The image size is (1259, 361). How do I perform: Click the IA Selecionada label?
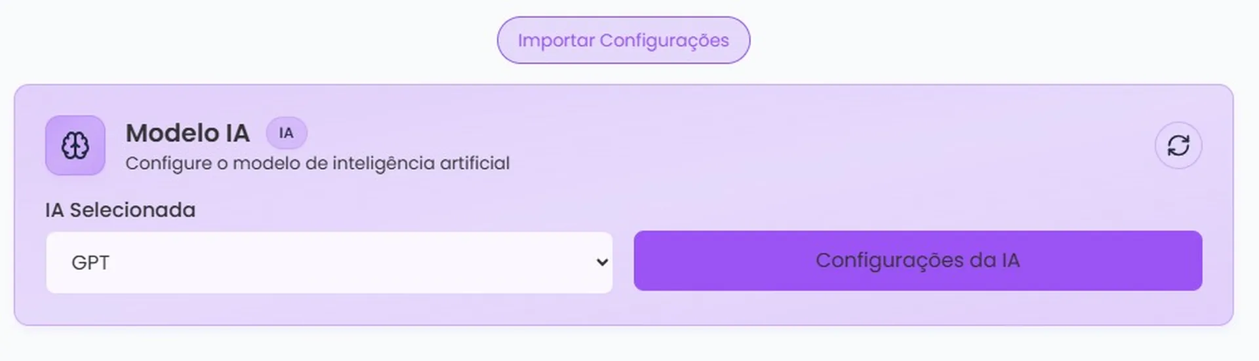point(120,210)
